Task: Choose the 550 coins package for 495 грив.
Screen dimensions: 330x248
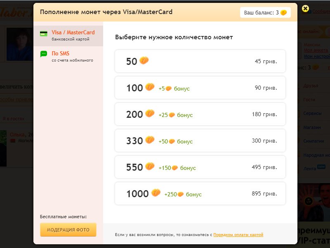Action: (x=200, y=167)
